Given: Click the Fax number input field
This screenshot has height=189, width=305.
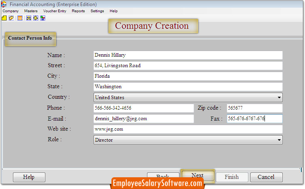Looking at the screenshot, I should [255, 119].
